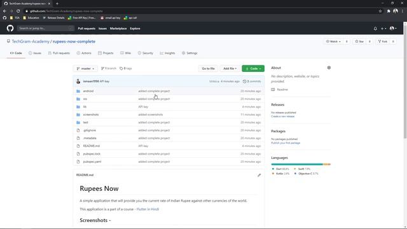Switch to the repository Issues tab
This screenshot has height=229, width=407.
[35, 53]
